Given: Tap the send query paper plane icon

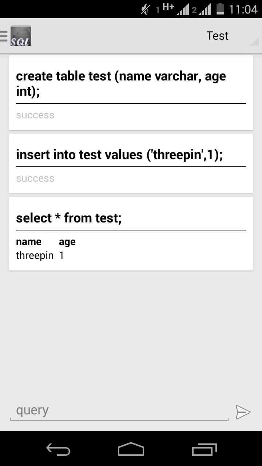Looking at the screenshot, I should click(243, 412).
